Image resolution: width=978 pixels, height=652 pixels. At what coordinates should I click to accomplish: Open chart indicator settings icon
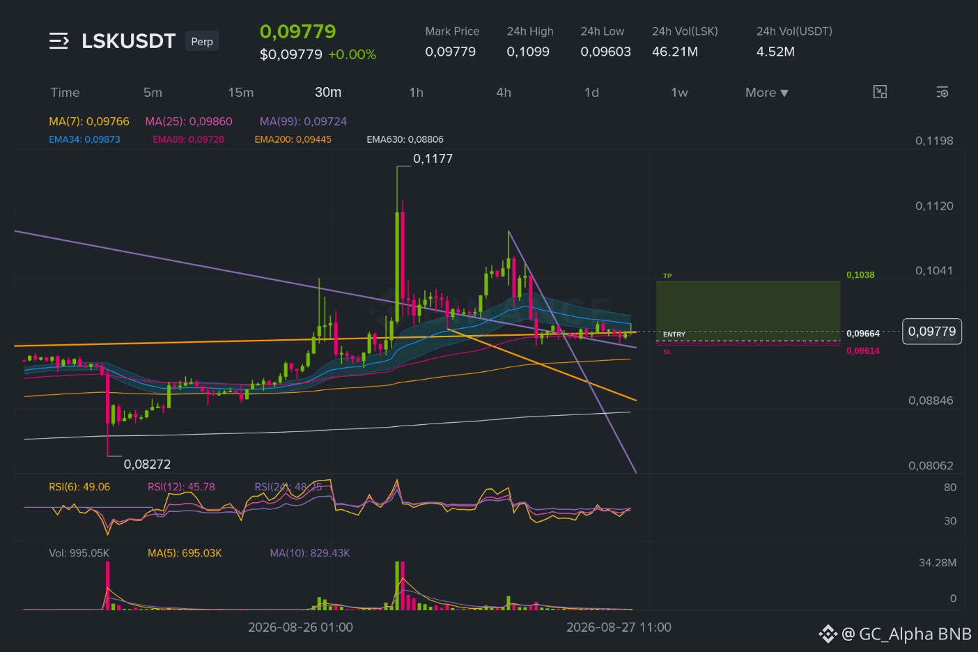coord(942,92)
